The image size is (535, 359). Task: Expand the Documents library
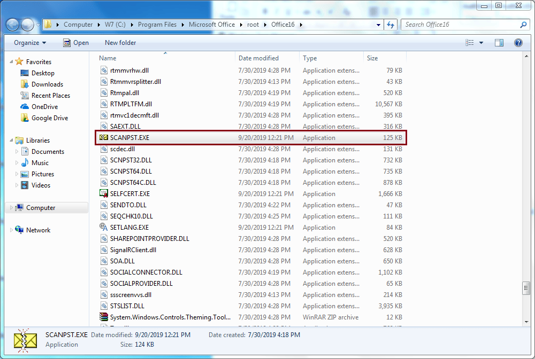click(17, 151)
